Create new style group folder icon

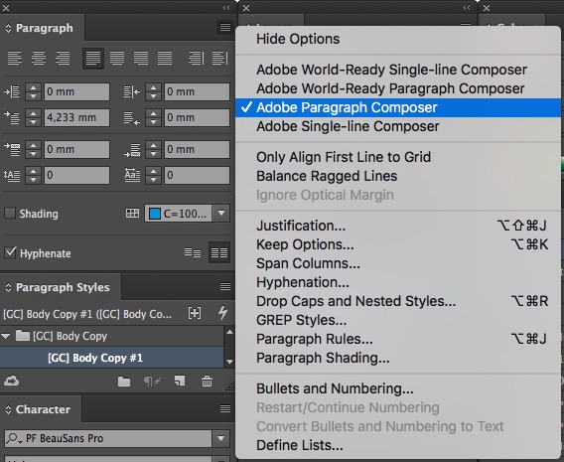[x=124, y=382]
